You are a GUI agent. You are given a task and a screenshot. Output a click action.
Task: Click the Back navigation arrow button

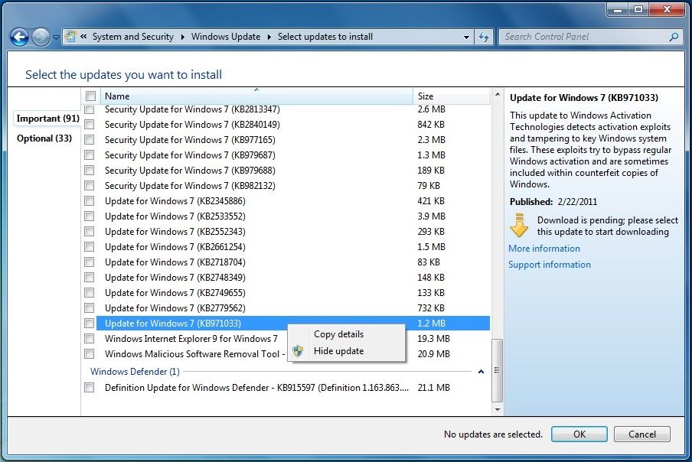click(20, 37)
